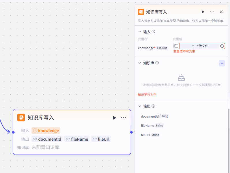This screenshot has width=230, height=173.
Task: Click the circle icon right of 上传文件
Action: tap(222, 46)
